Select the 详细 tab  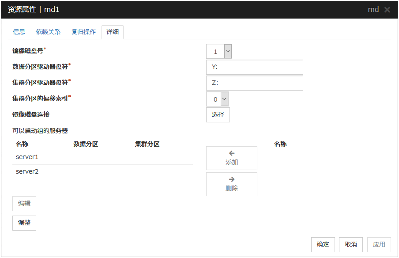click(x=113, y=32)
